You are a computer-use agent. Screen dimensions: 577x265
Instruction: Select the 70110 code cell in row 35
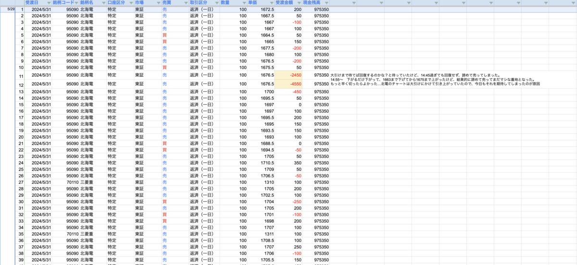[x=65, y=234]
